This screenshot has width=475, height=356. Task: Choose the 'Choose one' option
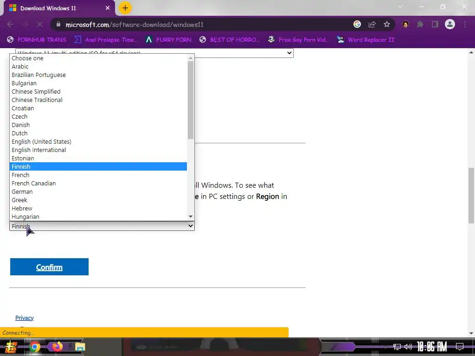click(98, 58)
